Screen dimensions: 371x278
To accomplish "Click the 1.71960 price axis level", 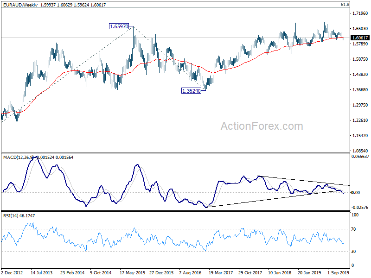I will [360, 13].
